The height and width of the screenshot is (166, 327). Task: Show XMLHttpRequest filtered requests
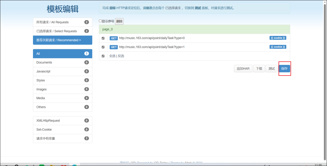coord(62,121)
